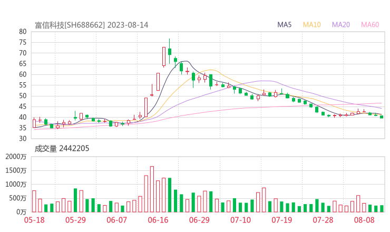390x232 pixels.
Task: Click the 40 price axis label
Action: point(23,117)
